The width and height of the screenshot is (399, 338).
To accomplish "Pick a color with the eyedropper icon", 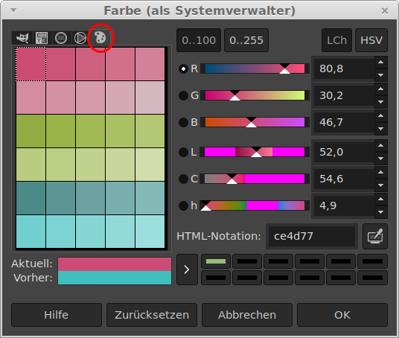I will [x=375, y=236].
